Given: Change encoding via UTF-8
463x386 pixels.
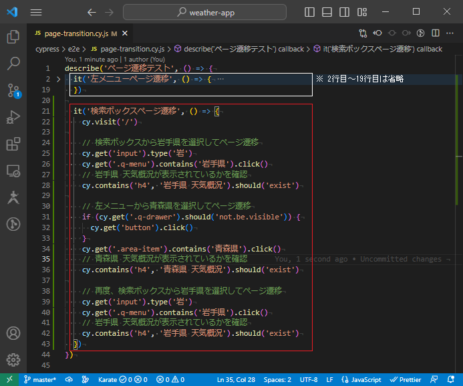Looking at the screenshot, I should click(309, 379).
